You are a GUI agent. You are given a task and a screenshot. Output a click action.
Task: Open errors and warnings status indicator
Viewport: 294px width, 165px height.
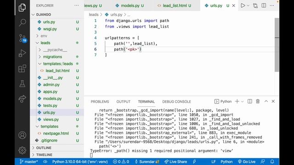click(x=121, y=162)
